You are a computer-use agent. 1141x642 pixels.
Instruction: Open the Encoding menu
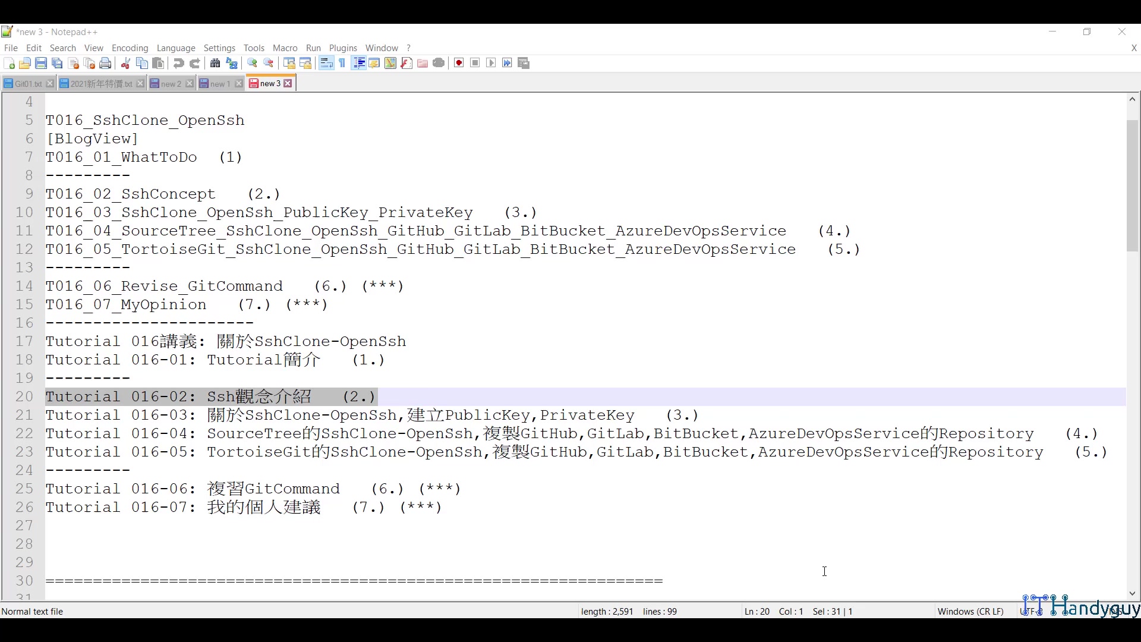coord(130,48)
